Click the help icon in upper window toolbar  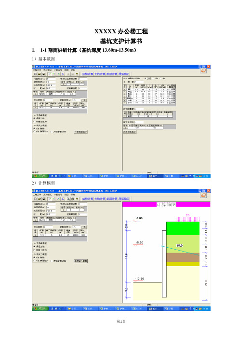click(x=77, y=74)
